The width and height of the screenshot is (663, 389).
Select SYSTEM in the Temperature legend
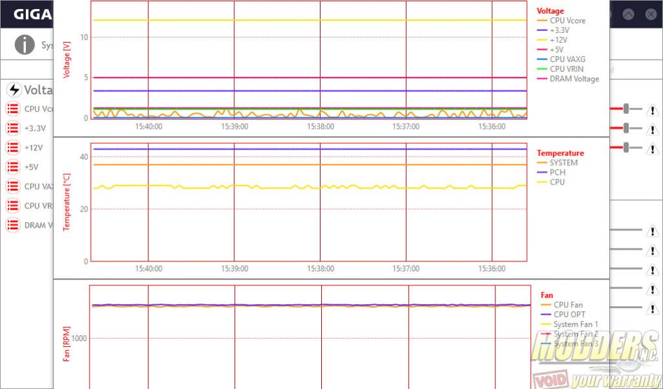pyautogui.click(x=557, y=162)
